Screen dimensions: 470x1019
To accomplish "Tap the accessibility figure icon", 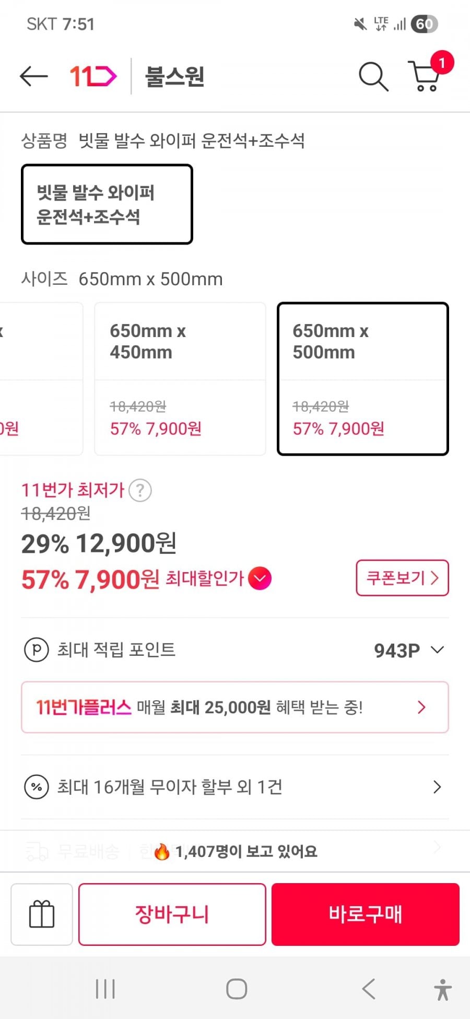I will (x=442, y=989).
